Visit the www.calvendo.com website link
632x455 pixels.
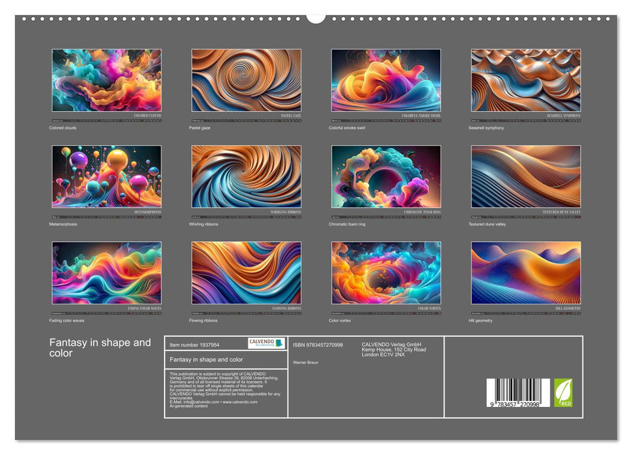click(239, 402)
